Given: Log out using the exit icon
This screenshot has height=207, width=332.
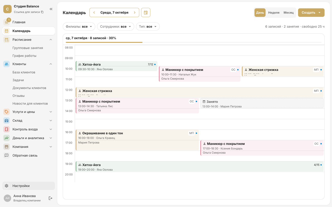Looking at the screenshot, I should [x=50, y=198].
